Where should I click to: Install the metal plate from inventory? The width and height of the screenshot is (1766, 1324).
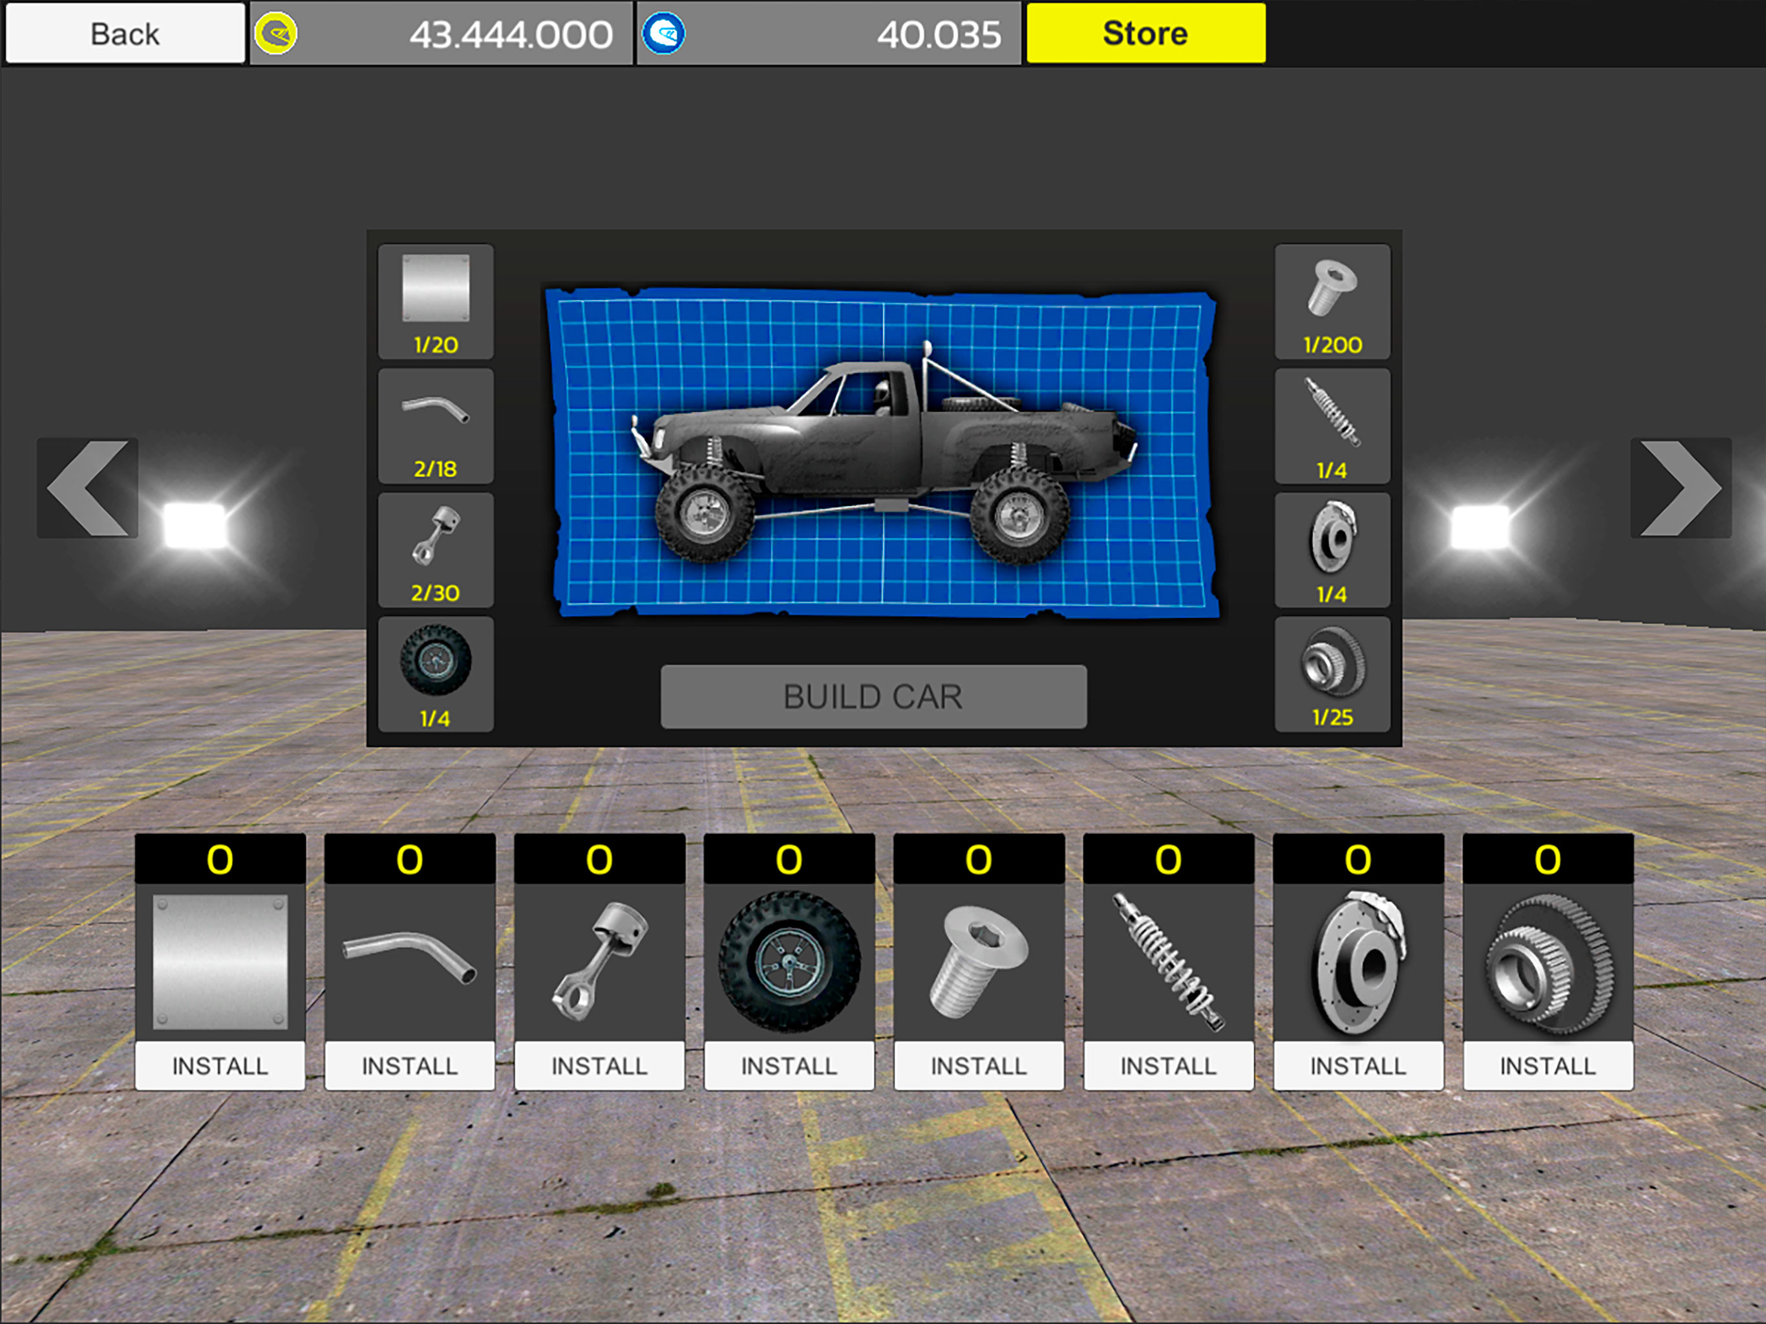coord(220,1065)
